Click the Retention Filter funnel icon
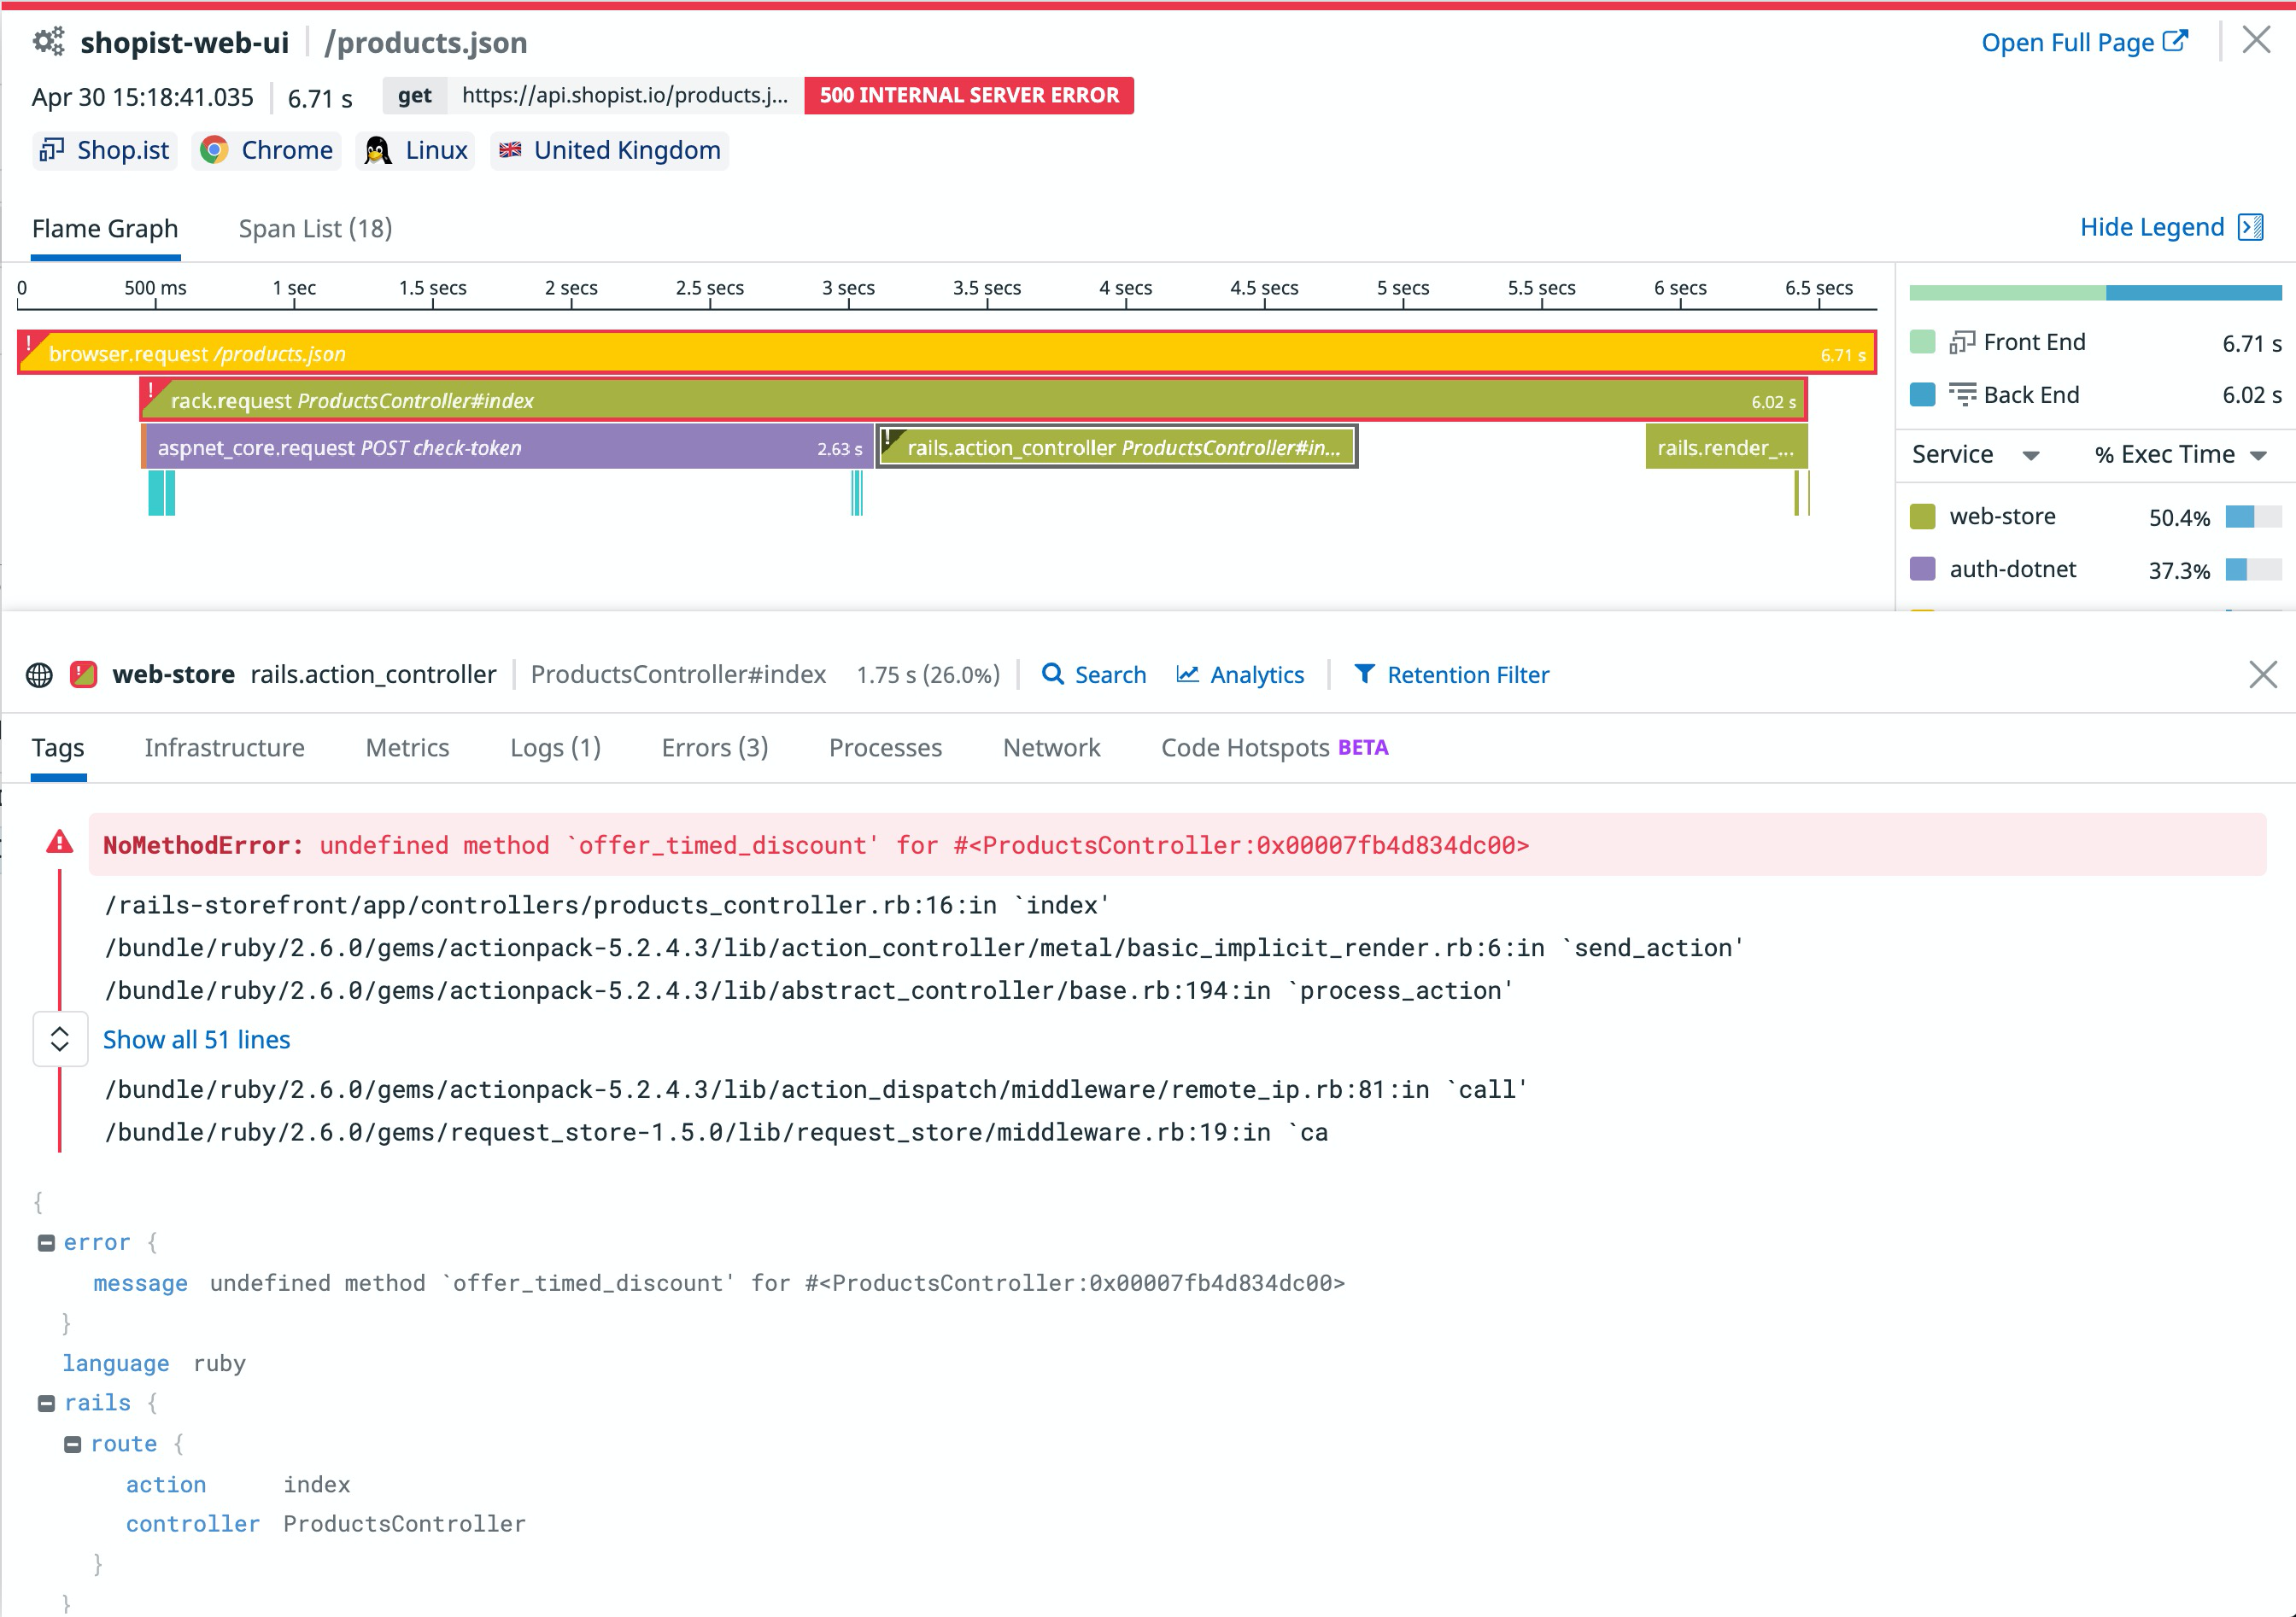The width and height of the screenshot is (2296, 1617). click(x=1366, y=674)
